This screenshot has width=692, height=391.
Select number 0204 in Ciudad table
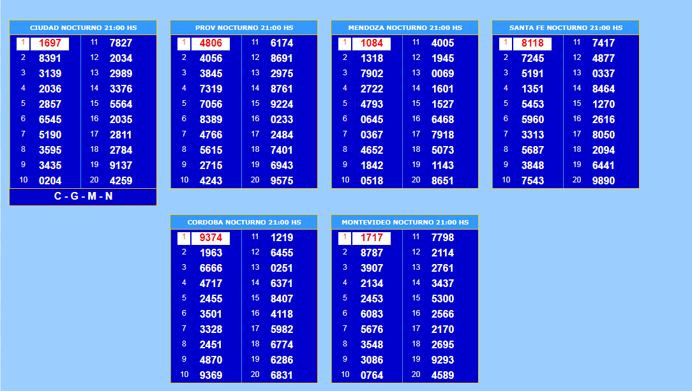click(50, 181)
